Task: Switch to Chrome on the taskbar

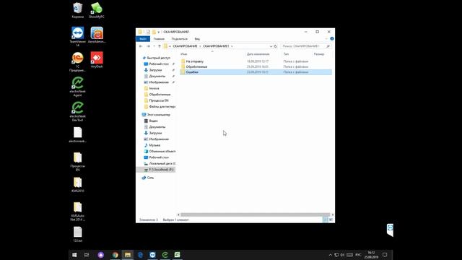Action: tap(115, 255)
